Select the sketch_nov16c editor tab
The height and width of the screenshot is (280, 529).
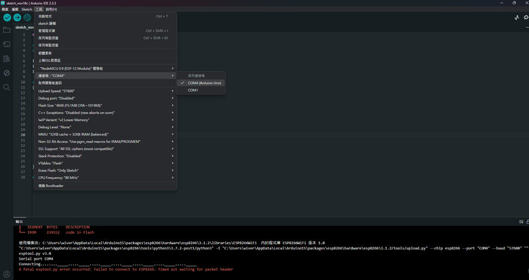click(x=24, y=27)
